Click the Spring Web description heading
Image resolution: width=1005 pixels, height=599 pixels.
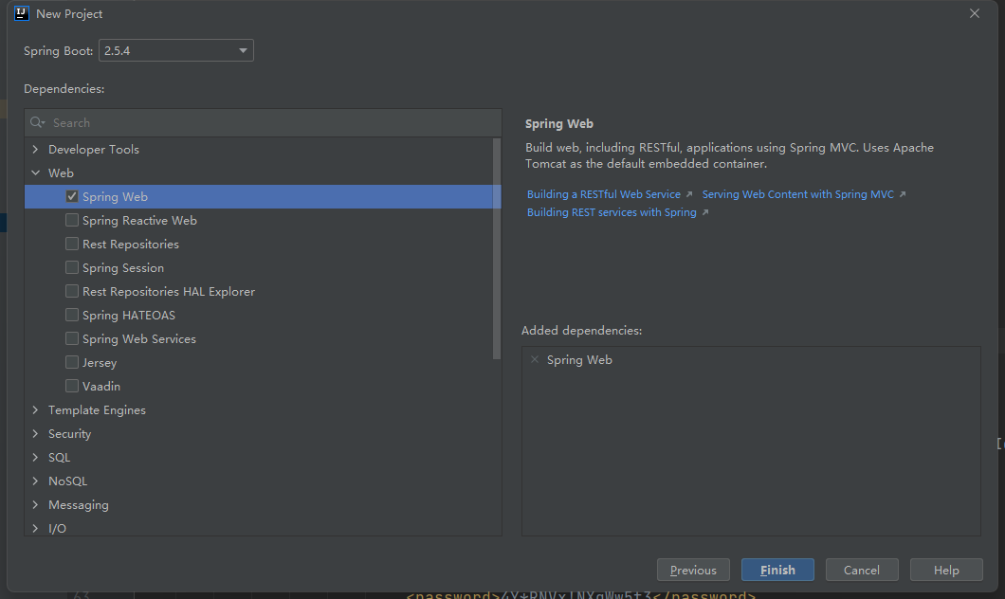click(558, 123)
